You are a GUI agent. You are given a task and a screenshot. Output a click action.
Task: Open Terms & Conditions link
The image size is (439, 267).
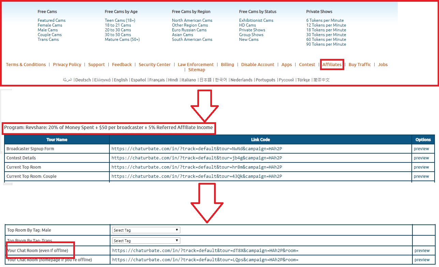point(26,64)
